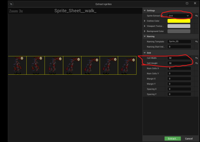Click the Num Cells X label
Screen dimensions: 200x142
(153, 68)
